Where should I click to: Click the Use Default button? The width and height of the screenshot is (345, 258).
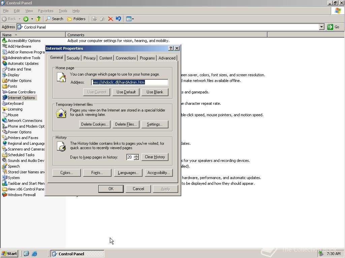pyautogui.click(x=126, y=92)
